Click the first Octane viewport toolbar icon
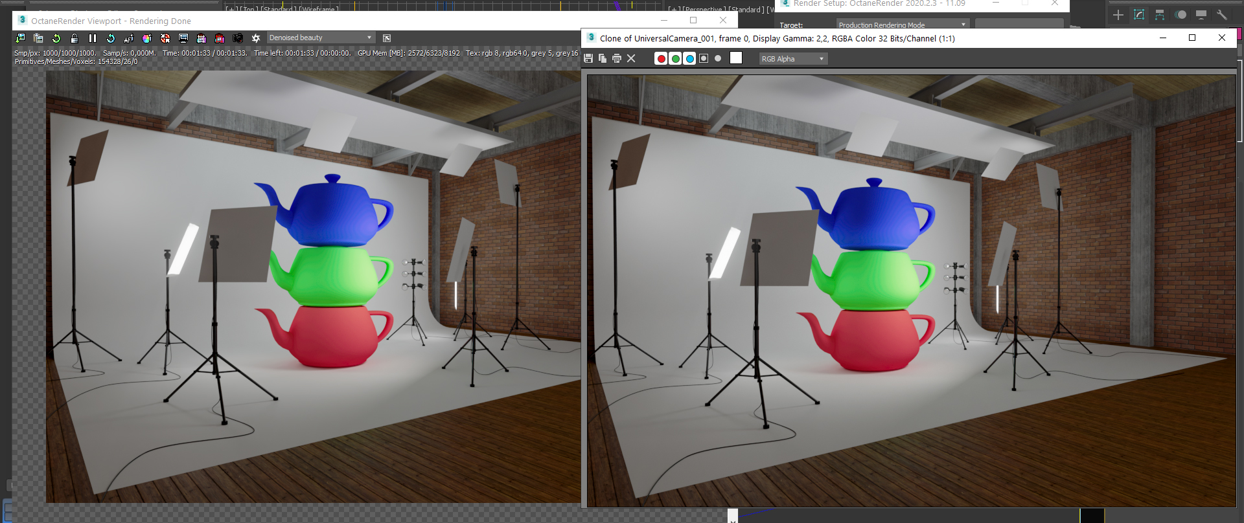Viewport: 1244px width, 523px height. (20, 38)
